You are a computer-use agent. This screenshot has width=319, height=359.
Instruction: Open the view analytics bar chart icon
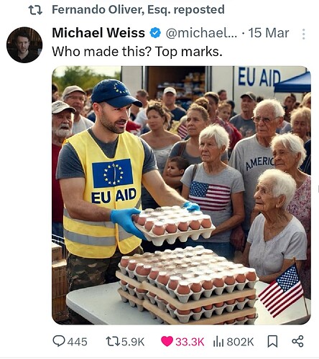click(218, 342)
